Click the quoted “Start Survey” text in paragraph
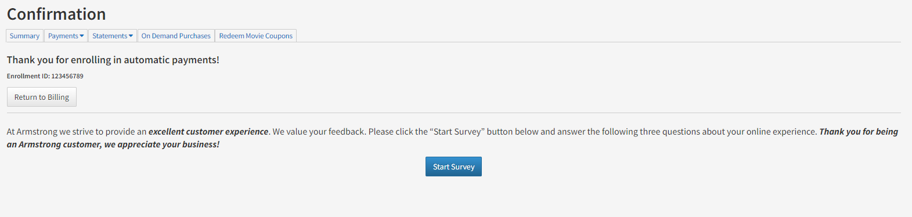 click(457, 132)
